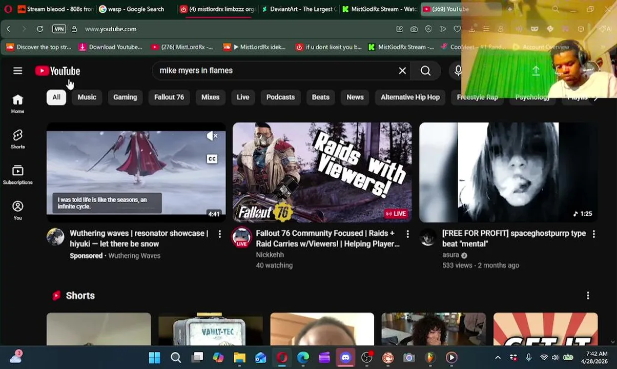The width and height of the screenshot is (617, 369).
Task: Open more options for the Shorts shelf
Action: coord(588,296)
